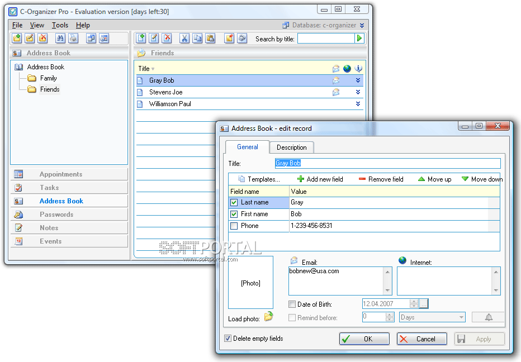The height and width of the screenshot is (362, 521).
Task: Click the pinned sticker note icon
Action: (x=229, y=39)
